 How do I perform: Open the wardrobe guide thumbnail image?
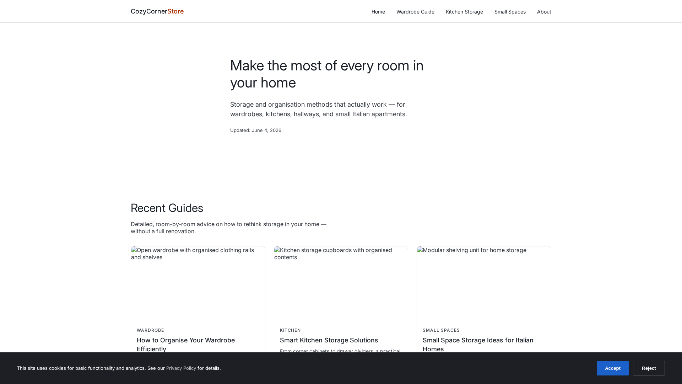[198, 284]
